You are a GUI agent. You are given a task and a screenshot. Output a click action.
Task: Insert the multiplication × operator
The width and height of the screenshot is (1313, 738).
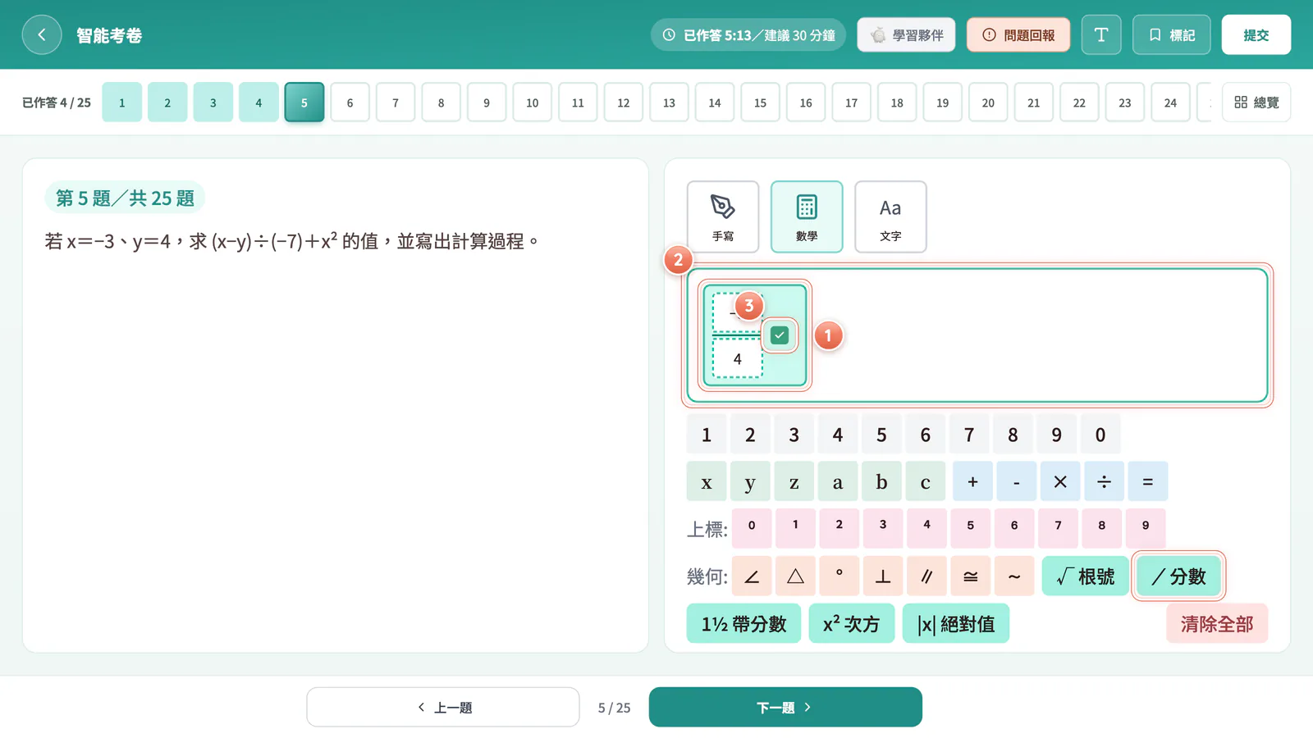(1060, 482)
